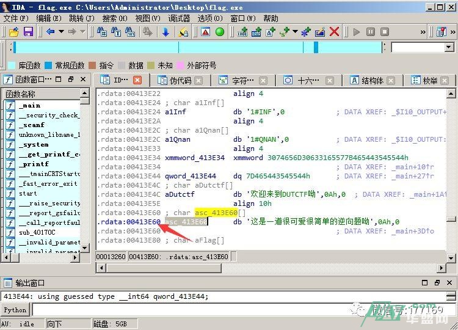
Task: Click the binoculars text search icon
Action: pyautogui.click(x=116, y=32)
